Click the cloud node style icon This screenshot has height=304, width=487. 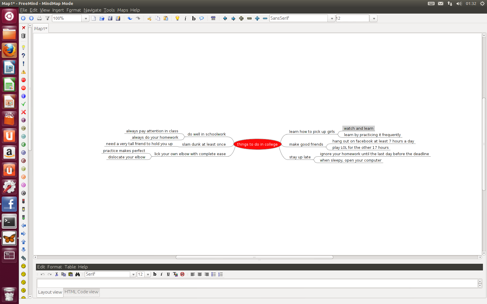tap(201, 18)
